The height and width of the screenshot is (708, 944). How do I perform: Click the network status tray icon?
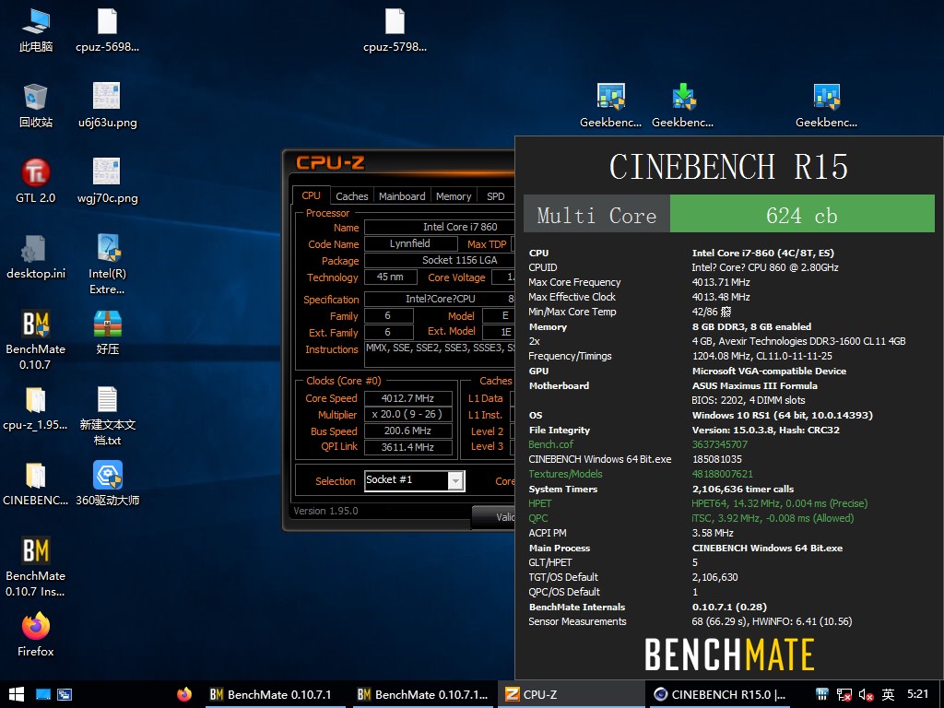coord(844,694)
